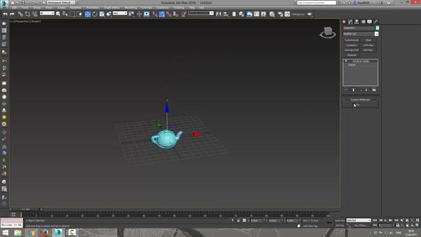
Task: Toggle Keyboard Shortcut Override
Action: pos(146,14)
